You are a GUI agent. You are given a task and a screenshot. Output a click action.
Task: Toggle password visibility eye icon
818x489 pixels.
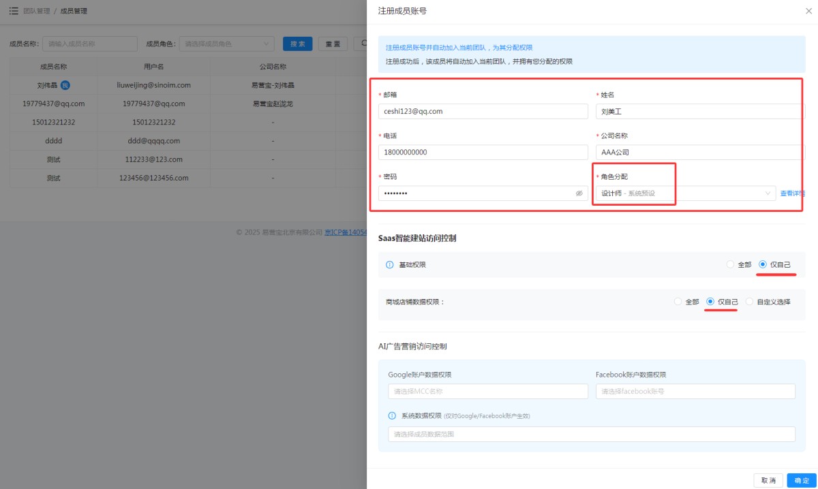[579, 193]
